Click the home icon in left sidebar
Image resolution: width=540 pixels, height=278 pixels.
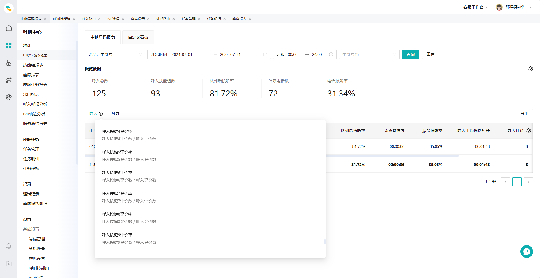point(9,28)
